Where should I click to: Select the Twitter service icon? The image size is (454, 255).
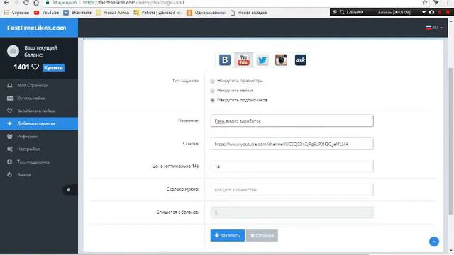pyautogui.click(x=262, y=59)
